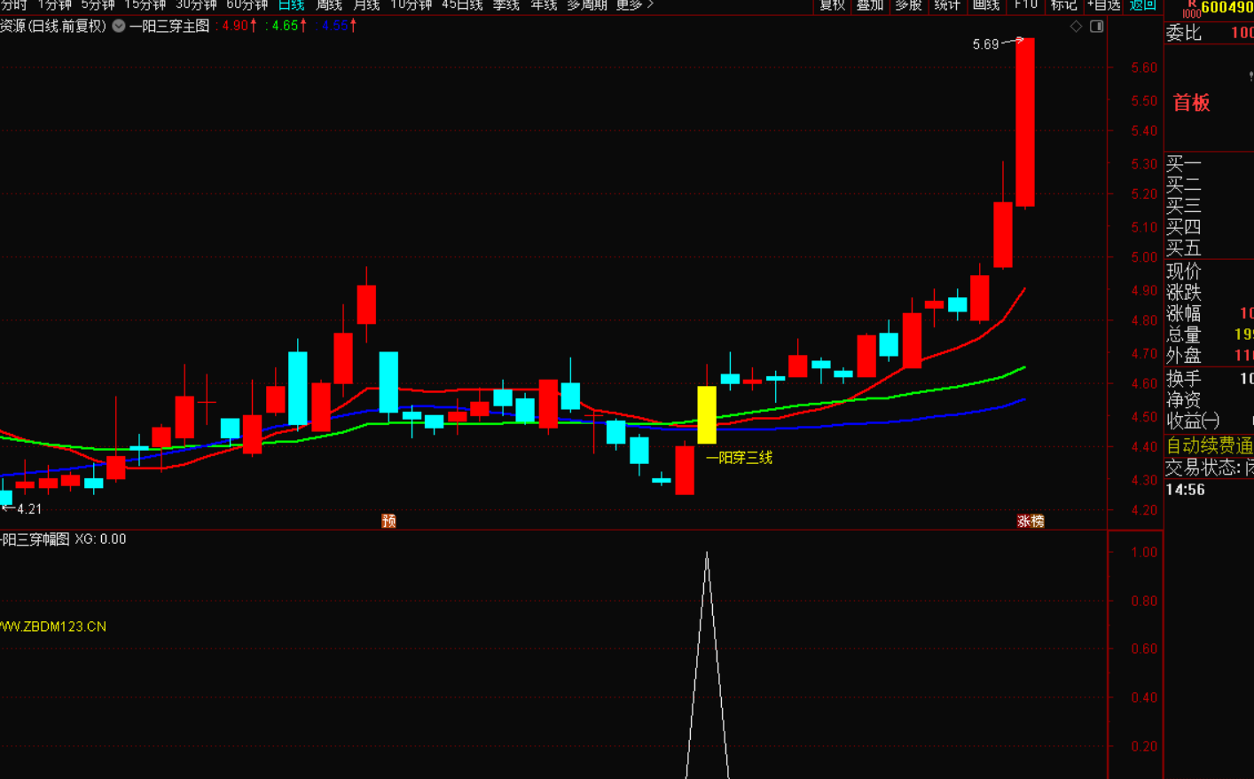
Task: Switch to 周线 weekly chart
Action: click(x=329, y=5)
